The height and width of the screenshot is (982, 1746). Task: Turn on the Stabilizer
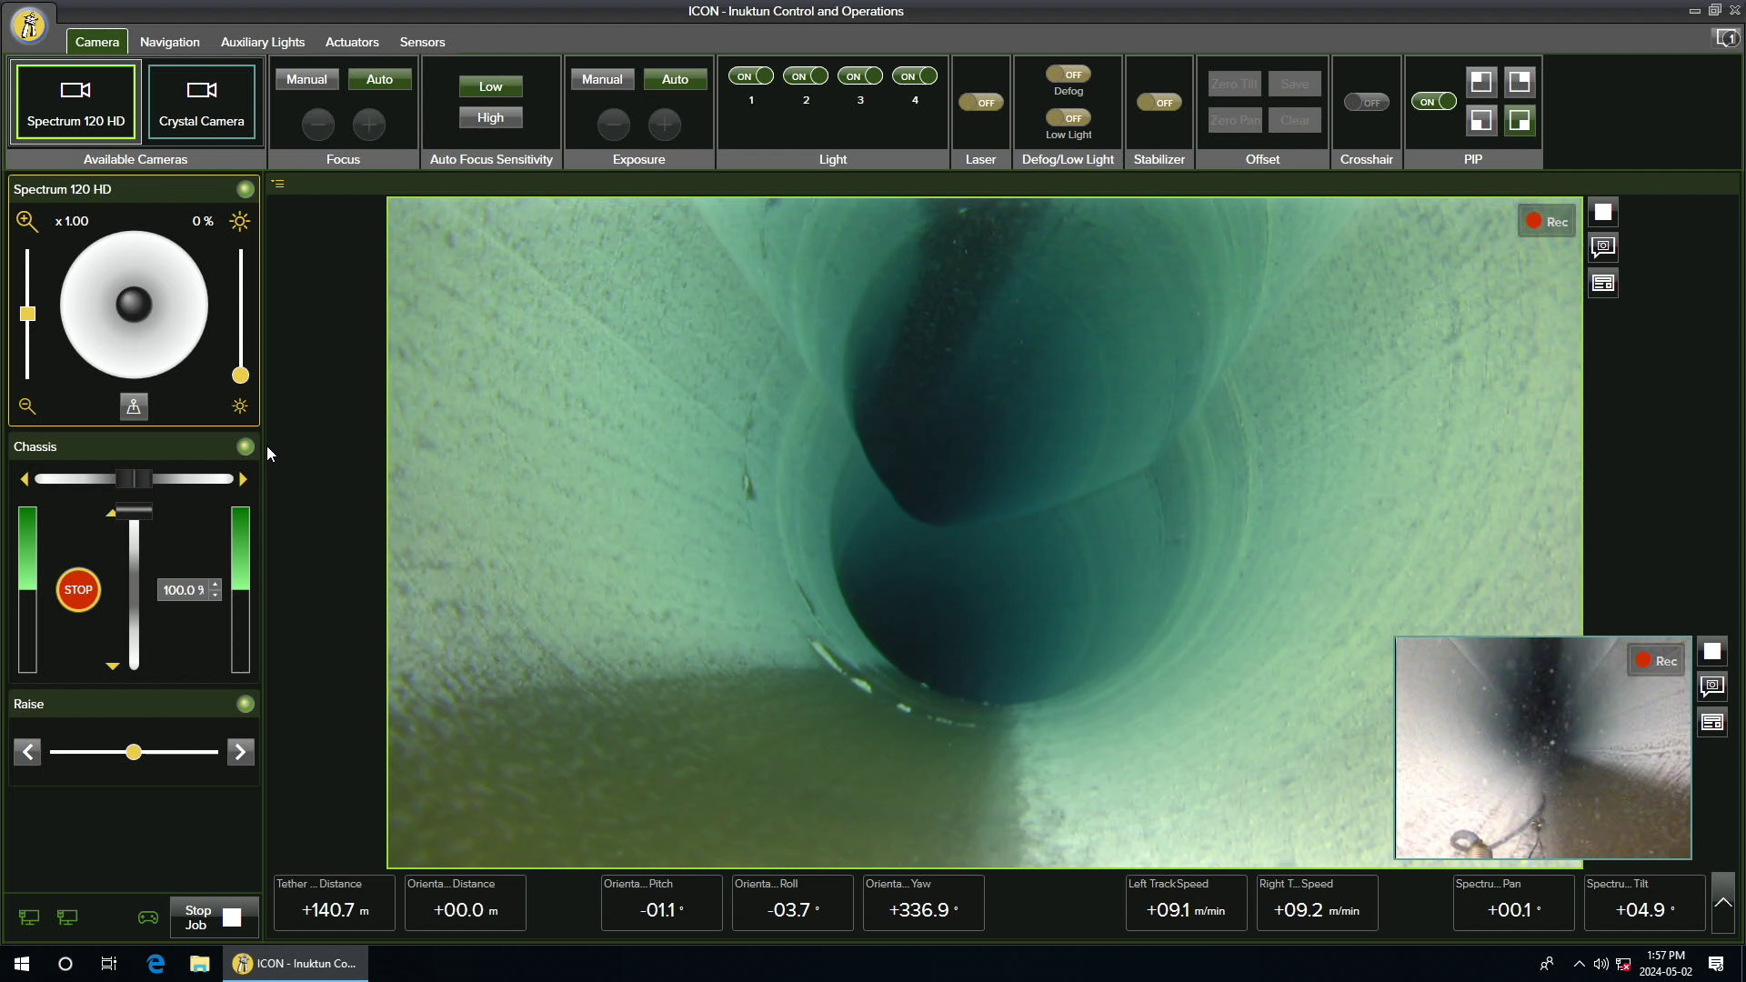point(1159,103)
